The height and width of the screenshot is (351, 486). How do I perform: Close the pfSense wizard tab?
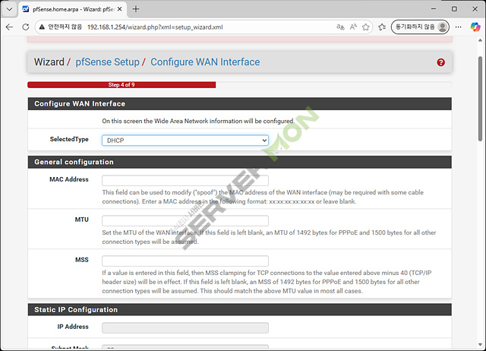point(120,9)
